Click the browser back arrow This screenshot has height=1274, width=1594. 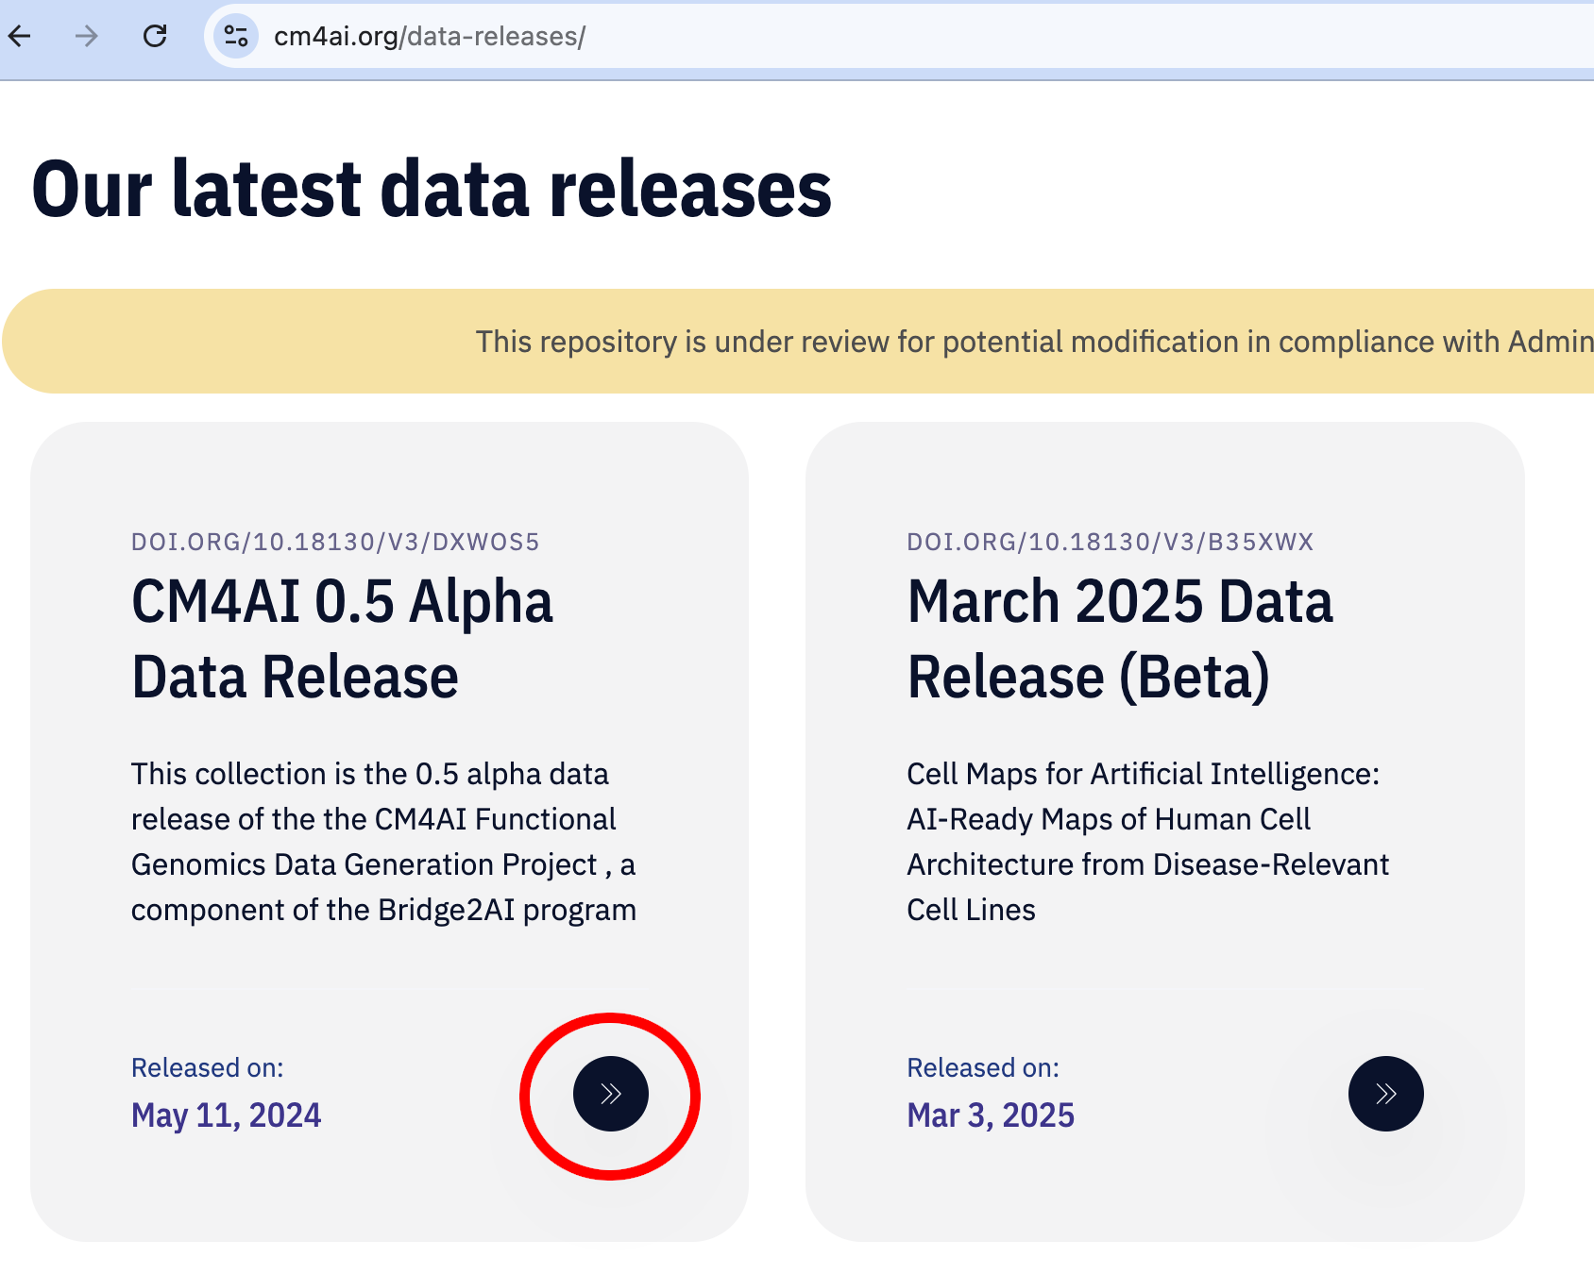(x=20, y=37)
